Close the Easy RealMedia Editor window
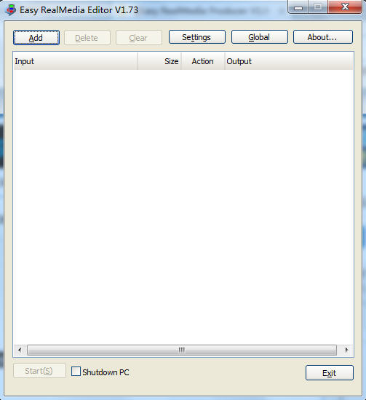Viewport: 366px width, 400px height. tap(345, 7)
